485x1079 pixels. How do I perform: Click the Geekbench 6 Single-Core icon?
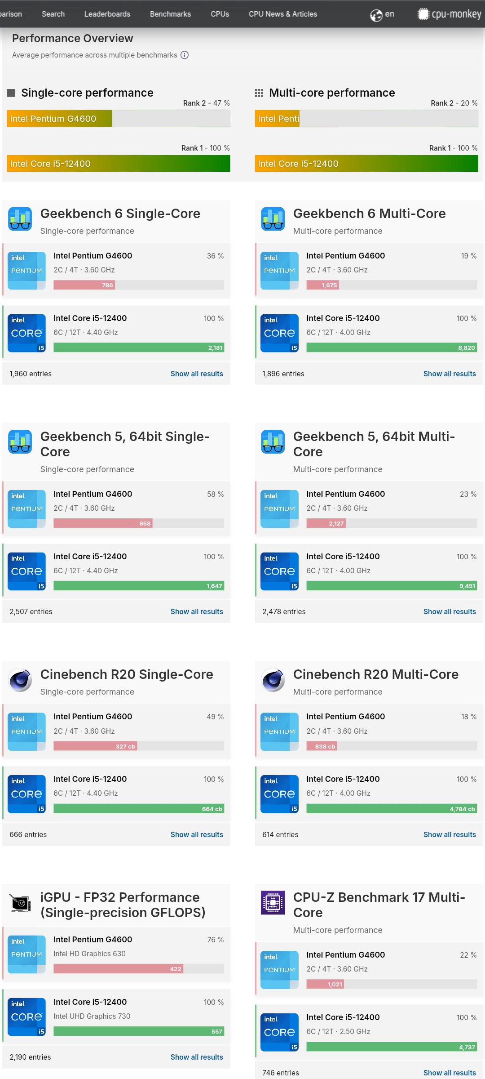(x=20, y=218)
